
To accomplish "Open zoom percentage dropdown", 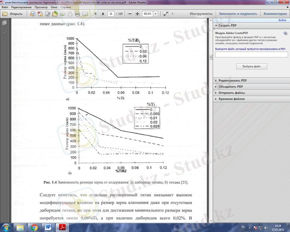I will [155, 14].
